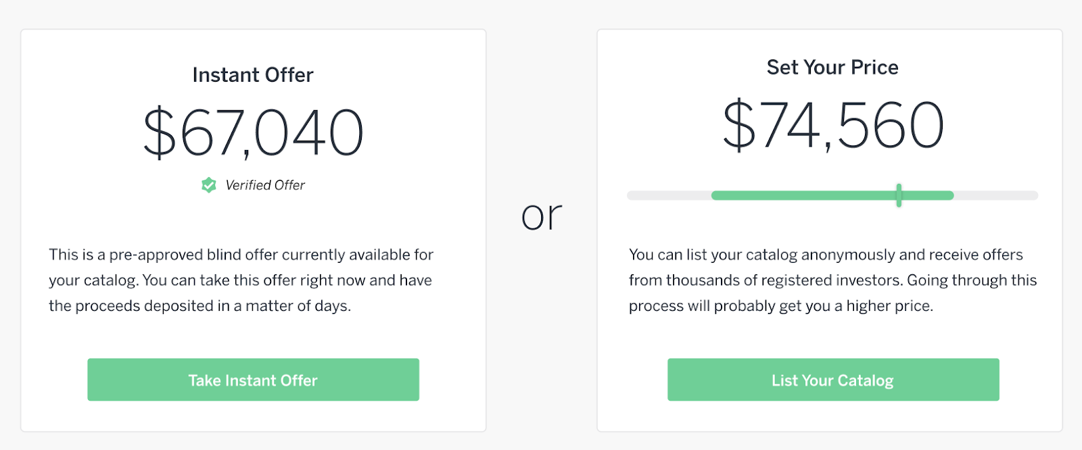Click the Take Instant Offer button
The width and height of the screenshot is (1082, 450).
pos(253,380)
